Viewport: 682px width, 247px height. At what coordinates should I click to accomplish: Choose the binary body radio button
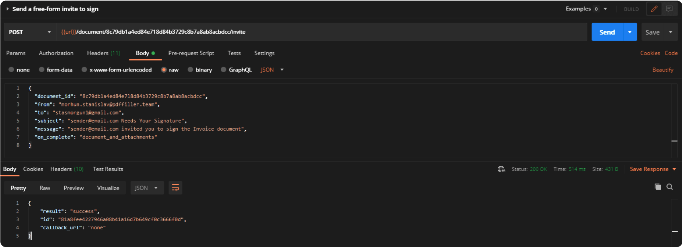[x=190, y=69]
